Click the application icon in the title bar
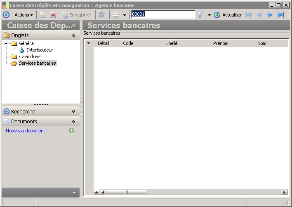Viewport: 292px width, 207px height. click(5, 5)
